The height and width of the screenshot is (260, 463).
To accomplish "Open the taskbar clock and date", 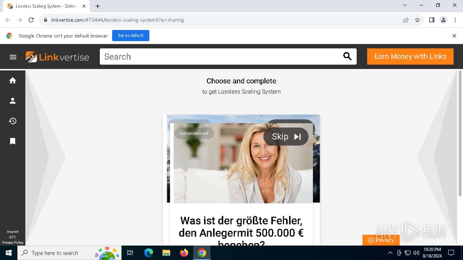I will click(432, 253).
